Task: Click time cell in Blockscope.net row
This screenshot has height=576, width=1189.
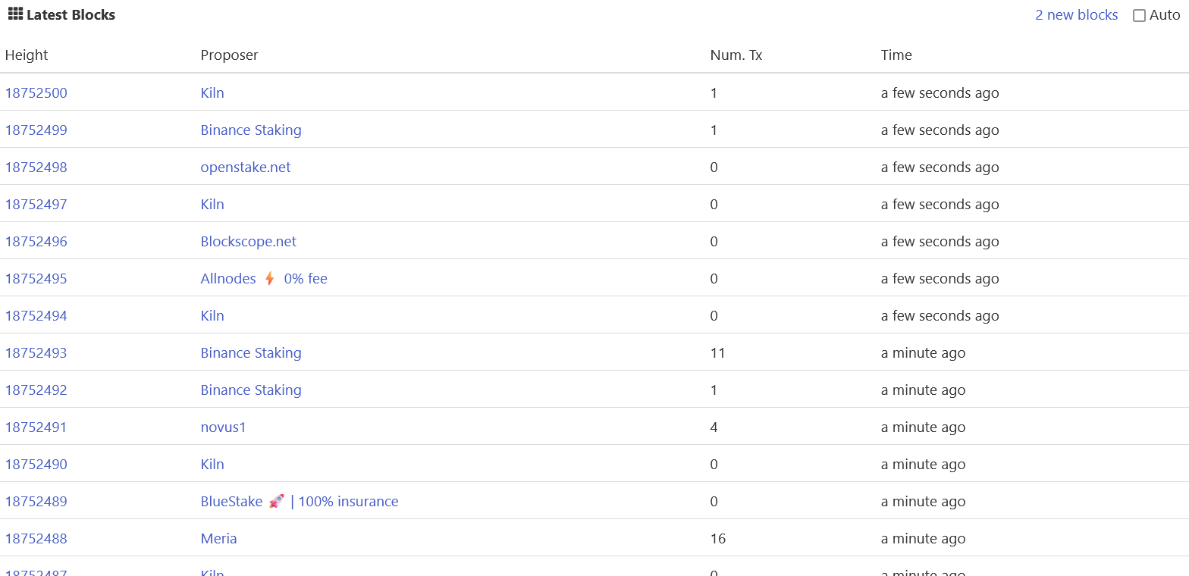Action: [x=940, y=242]
